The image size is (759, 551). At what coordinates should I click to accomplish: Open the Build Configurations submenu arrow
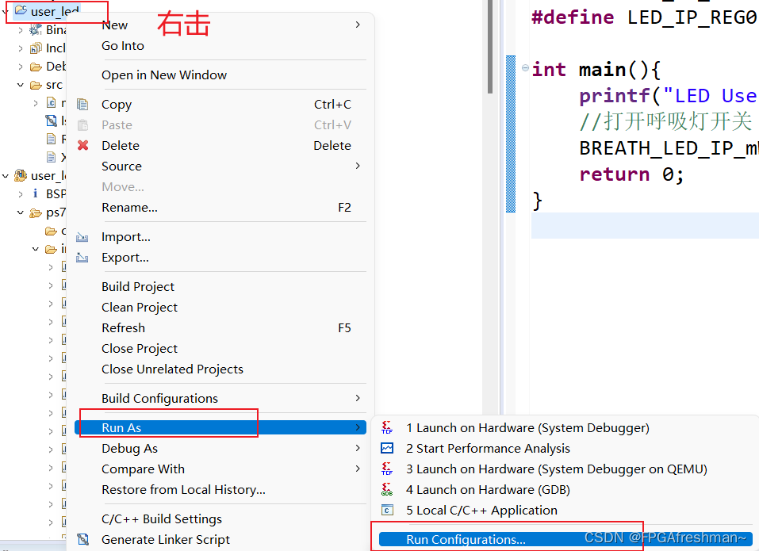pos(358,398)
